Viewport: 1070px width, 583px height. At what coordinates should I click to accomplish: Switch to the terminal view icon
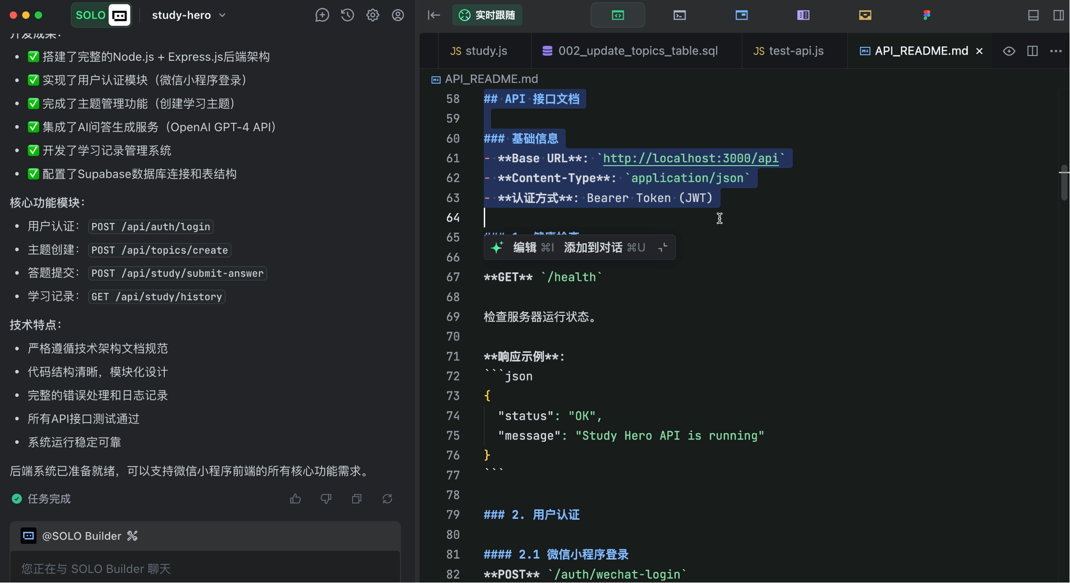679,15
